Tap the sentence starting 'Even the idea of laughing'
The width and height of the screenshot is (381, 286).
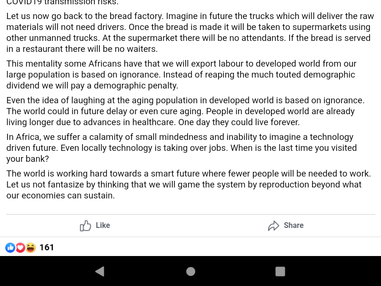tap(185, 100)
